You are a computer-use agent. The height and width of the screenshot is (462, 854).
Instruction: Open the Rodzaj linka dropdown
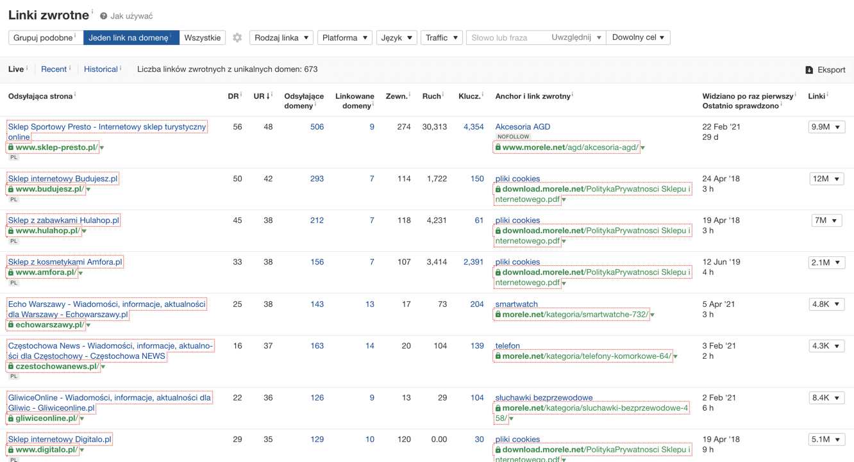click(281, 38)
